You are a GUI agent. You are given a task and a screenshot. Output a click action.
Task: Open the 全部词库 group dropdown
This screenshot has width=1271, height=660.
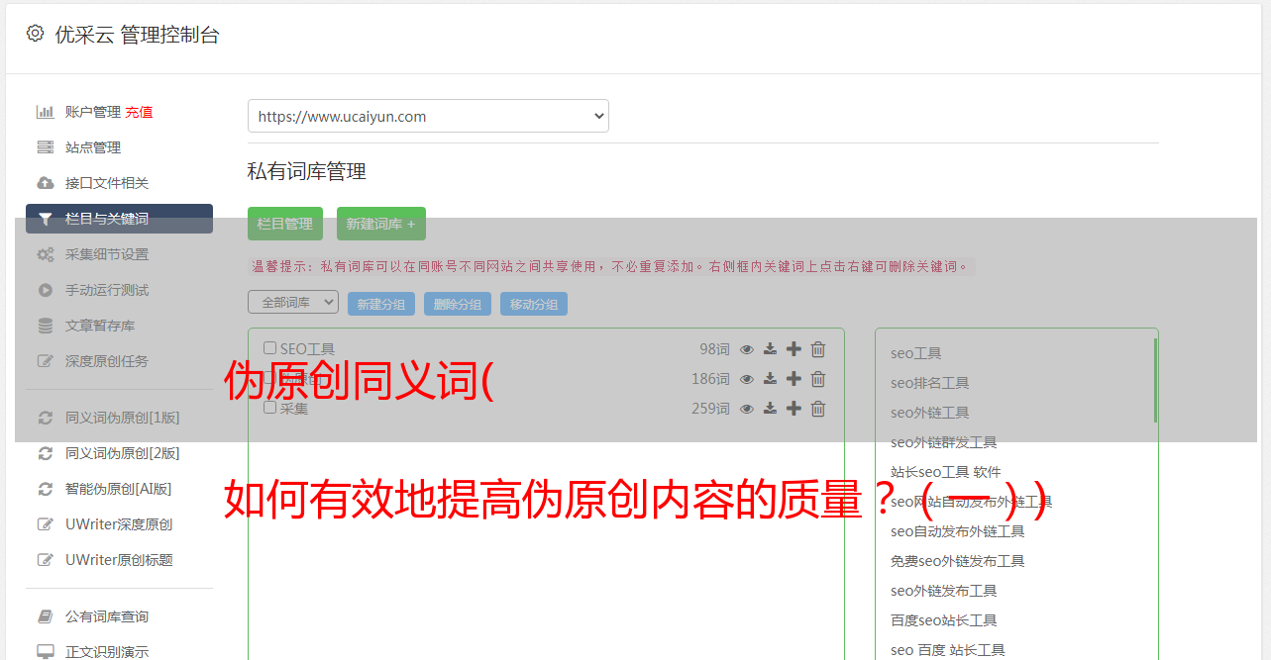click(293, 302)
